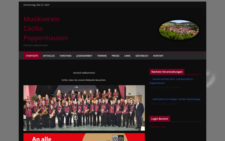Screen dimensions: 225x141
Task: Open the Konzert auf dem Brot- und Biermarkt event
Action: point(171,81)
